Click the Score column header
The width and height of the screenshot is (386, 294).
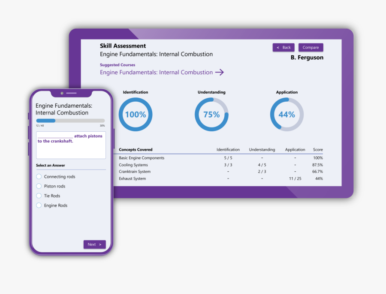(318, 150)
